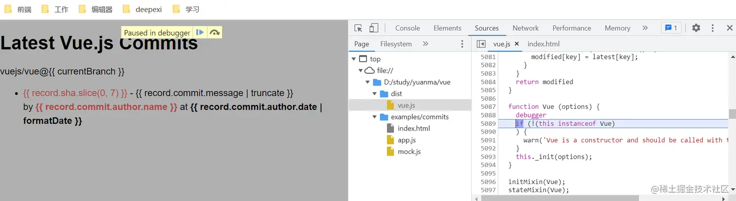
Task: Click line number 5089 in gutter
Action: (x=488, y=124)
